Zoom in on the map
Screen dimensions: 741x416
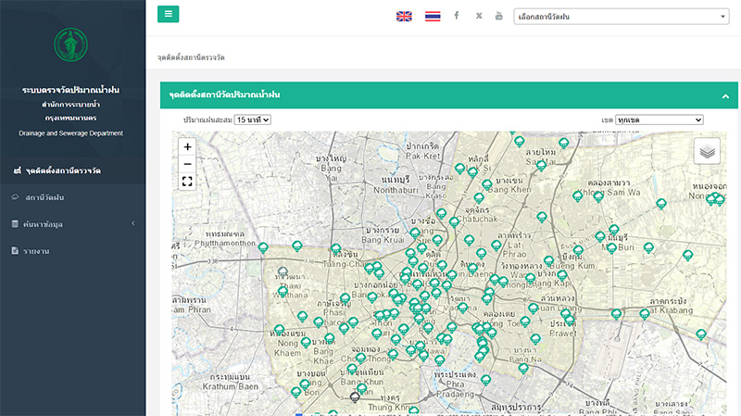click(x=187, y=147)
